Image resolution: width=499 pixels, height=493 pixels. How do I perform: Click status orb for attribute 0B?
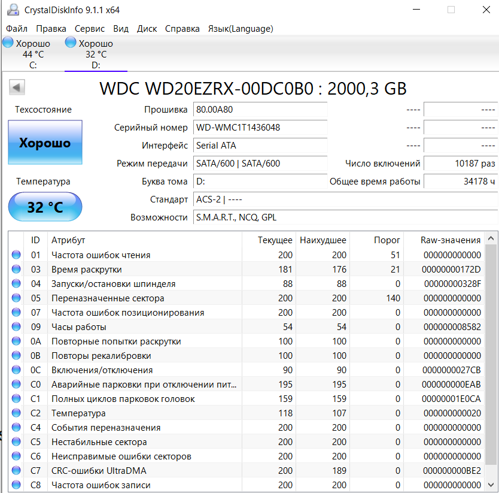[x=16, y=355]
